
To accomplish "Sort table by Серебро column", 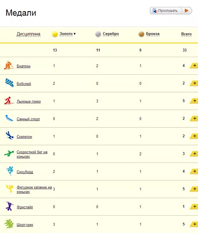I will tap(111, 34).
